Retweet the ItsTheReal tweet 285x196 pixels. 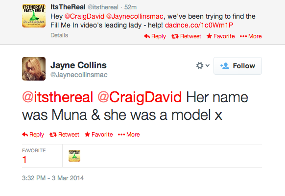tap(186, 36)
